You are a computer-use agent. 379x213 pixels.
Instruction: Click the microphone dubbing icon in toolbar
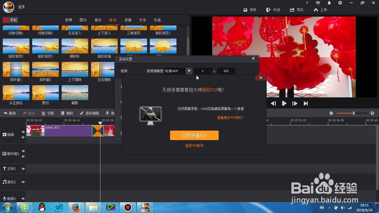coord(107,113)
